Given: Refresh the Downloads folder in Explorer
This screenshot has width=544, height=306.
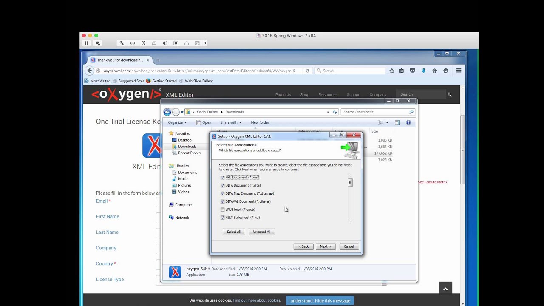Looking at the screenshot, I should [x=335, y=112].
